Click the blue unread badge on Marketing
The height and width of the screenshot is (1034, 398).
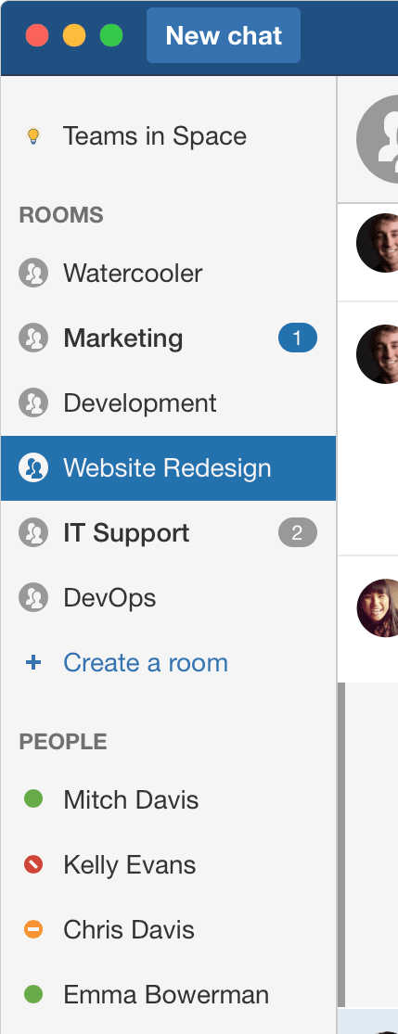point(298,338)
